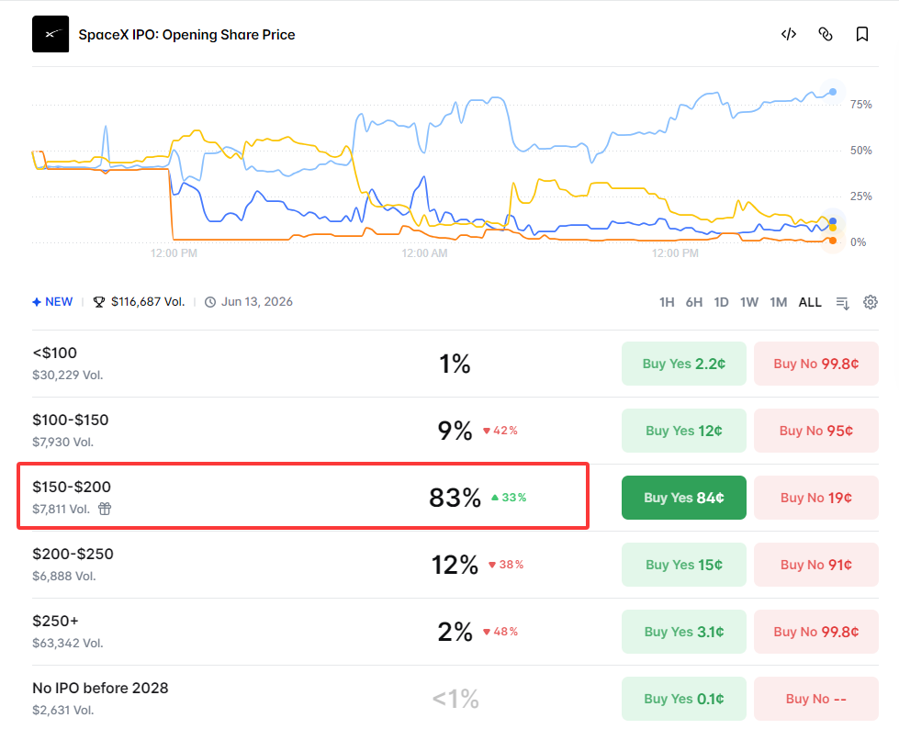Click the SpaceX logo thumbnail
Viewport: 899px width, 729px height.
click(x=51, y=34)
